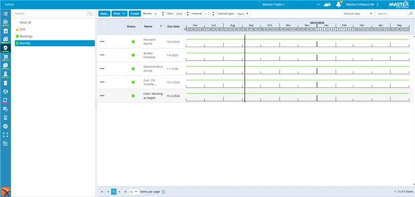Viewport: 415px width, 197px height.
Task: Open the stock boxes sidebar icon
Action: pos(5,65)
